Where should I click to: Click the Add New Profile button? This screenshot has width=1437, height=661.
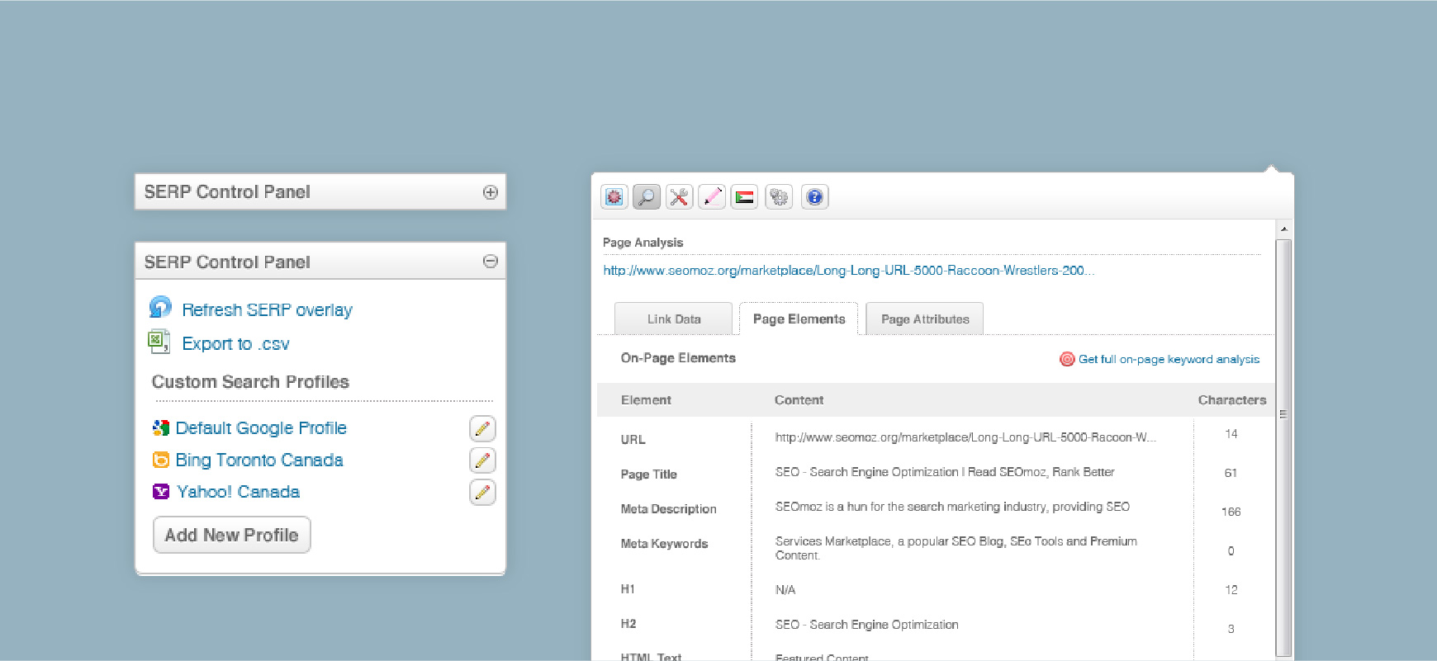pos(232,535)
